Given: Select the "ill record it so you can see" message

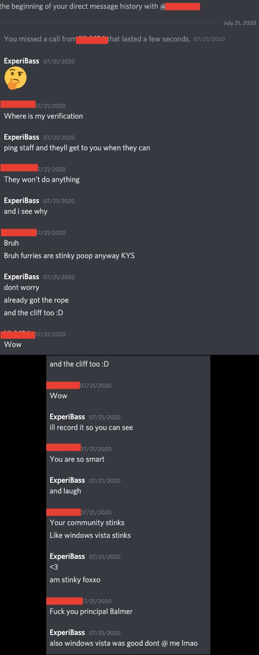Looking at the screenshot, I should [91, 428].
